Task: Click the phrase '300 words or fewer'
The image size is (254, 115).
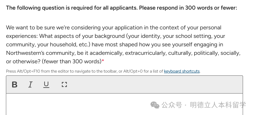Action: 211,8
